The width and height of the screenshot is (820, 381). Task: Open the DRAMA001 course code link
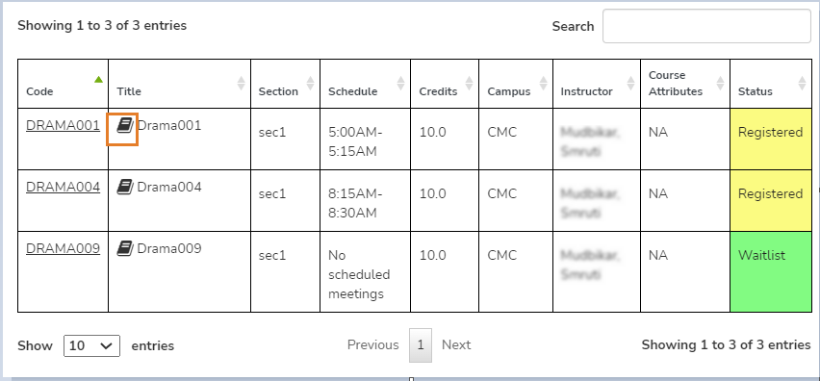coord(63,125)
